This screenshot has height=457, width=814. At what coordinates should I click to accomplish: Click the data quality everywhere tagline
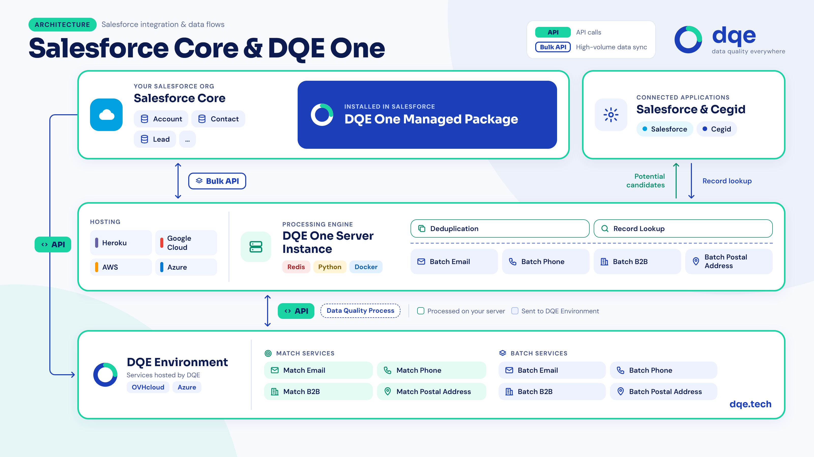point(748,51)
